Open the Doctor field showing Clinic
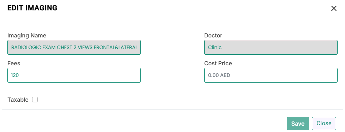345x132 pixels. click(271, 47)
